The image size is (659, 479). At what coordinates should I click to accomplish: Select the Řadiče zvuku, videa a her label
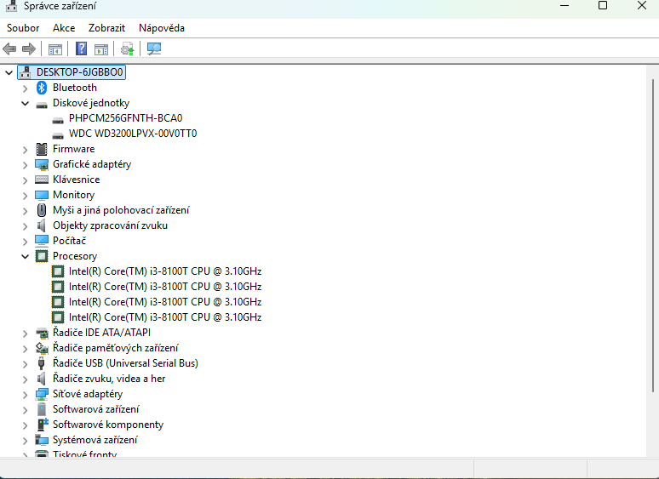[109, 379]
